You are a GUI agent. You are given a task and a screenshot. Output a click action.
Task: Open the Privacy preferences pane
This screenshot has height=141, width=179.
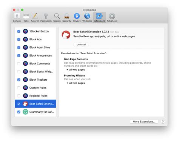(77, 18)
